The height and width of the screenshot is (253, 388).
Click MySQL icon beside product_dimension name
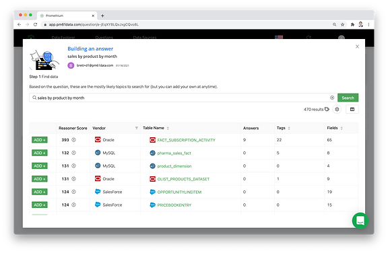click(x=152, y=166)
